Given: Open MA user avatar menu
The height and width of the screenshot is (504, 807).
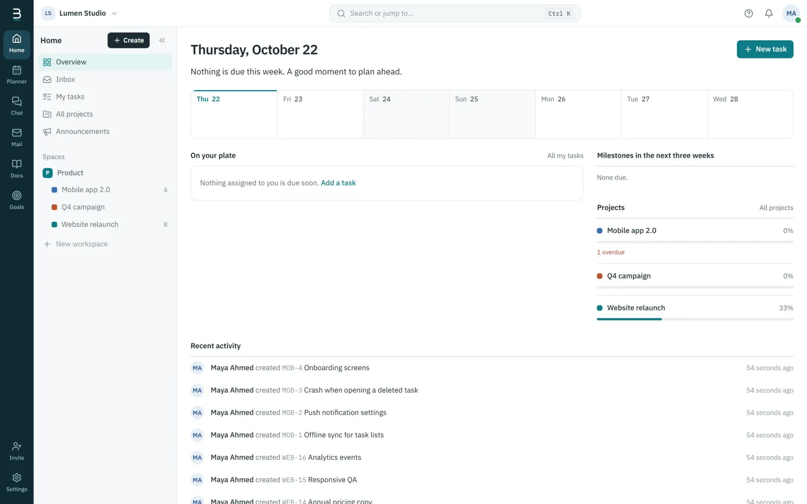Looking at the screenshot, I should coord(791,14).
